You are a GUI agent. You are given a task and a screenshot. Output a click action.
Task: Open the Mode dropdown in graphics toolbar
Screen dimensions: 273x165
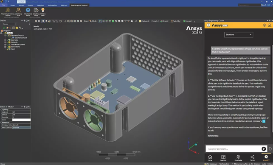coord(93,21)
